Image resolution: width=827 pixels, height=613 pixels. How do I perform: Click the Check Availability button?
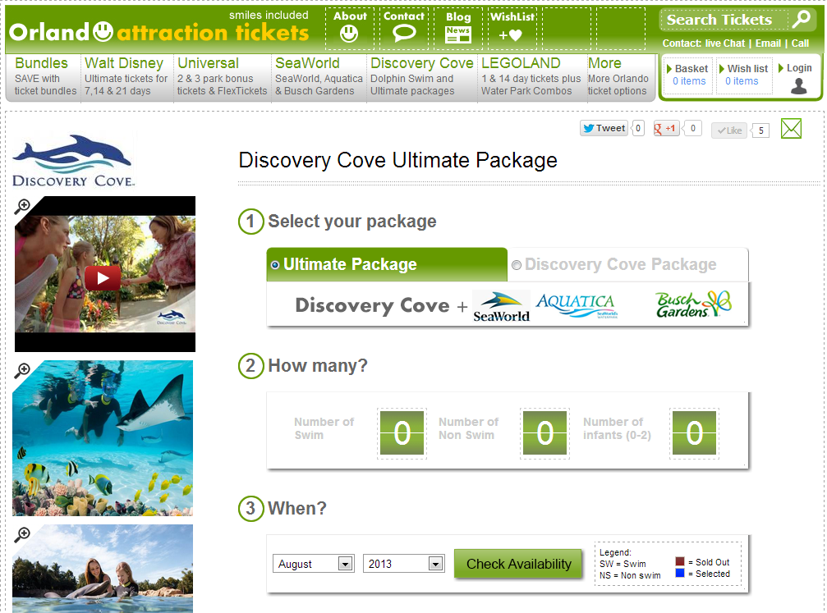tap(518, 564)
